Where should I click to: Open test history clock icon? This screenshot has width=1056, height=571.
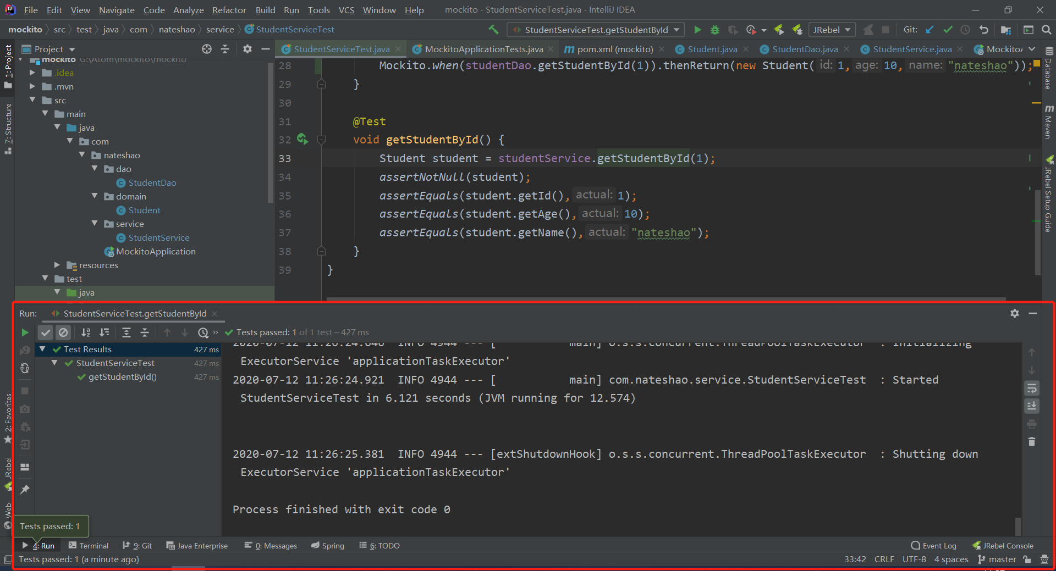[203, 332]
